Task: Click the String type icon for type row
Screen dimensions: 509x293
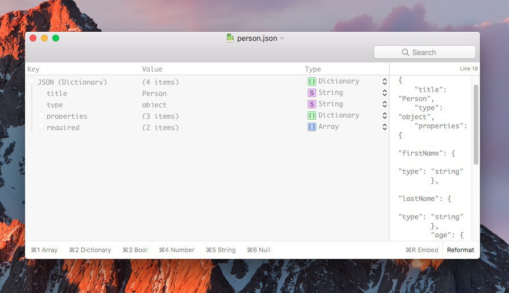Action: pyautogui.click(x=312, y=104)
